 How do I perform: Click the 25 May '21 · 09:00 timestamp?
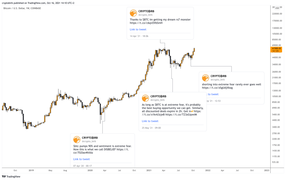(151, 128)
